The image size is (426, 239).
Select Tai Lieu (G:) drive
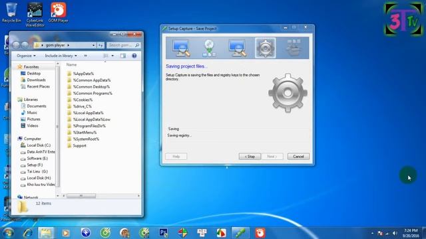point(37,171)
